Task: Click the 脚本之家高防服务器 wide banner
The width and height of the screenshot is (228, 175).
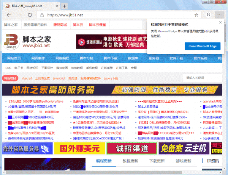Action: click(112, 90)
